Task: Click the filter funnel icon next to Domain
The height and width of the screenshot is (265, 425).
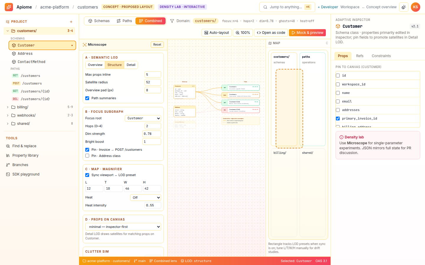Action: (172, 21)
